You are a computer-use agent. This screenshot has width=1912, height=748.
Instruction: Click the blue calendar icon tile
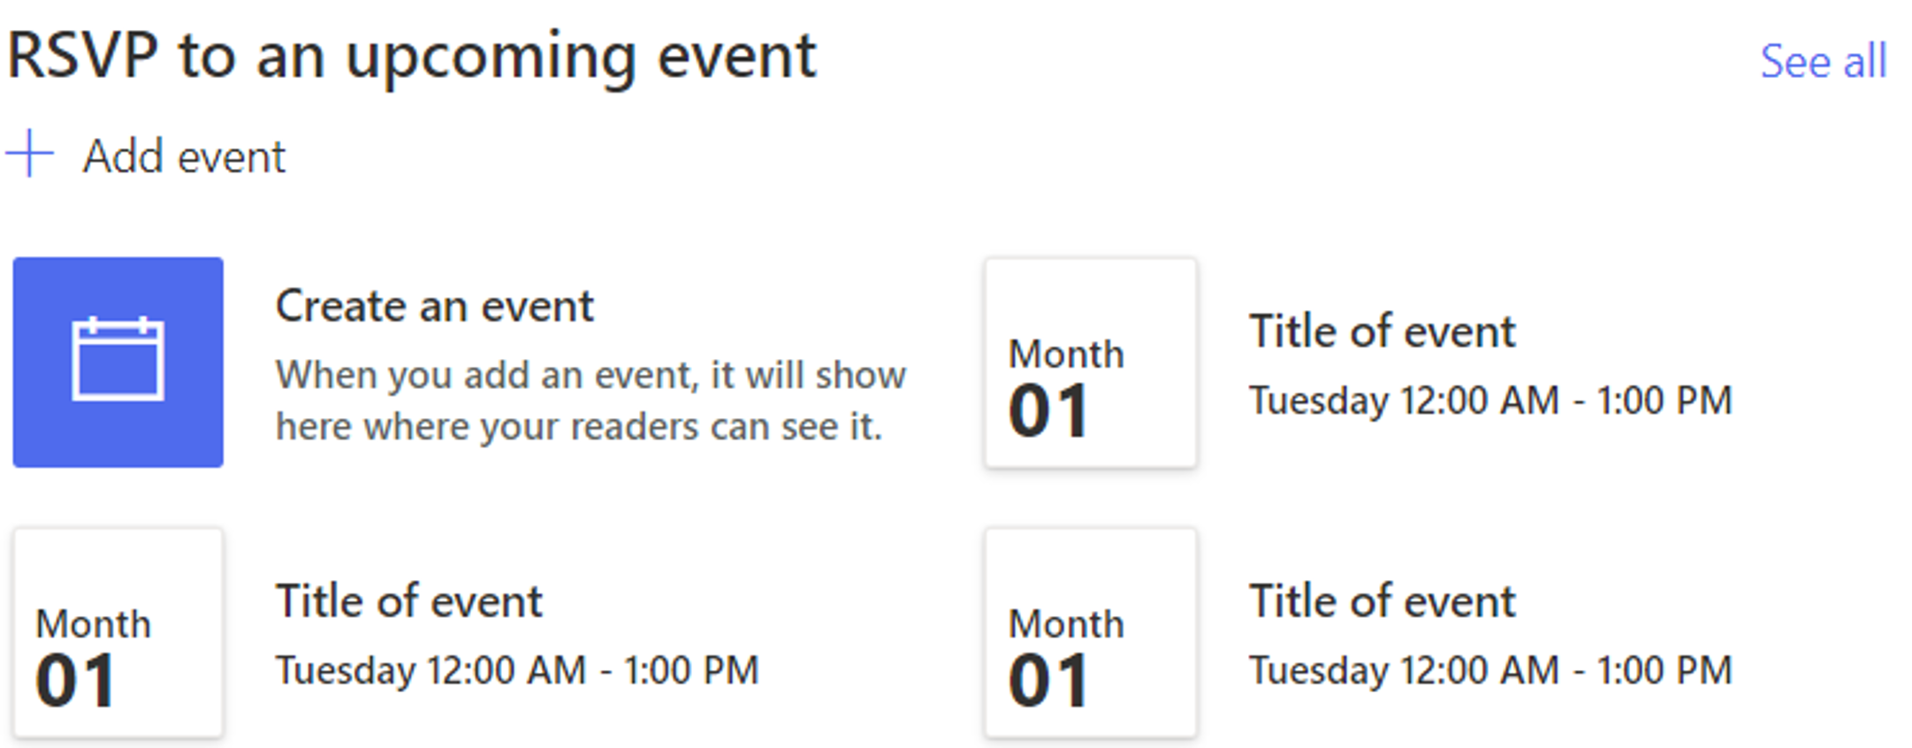coord(118,362)
